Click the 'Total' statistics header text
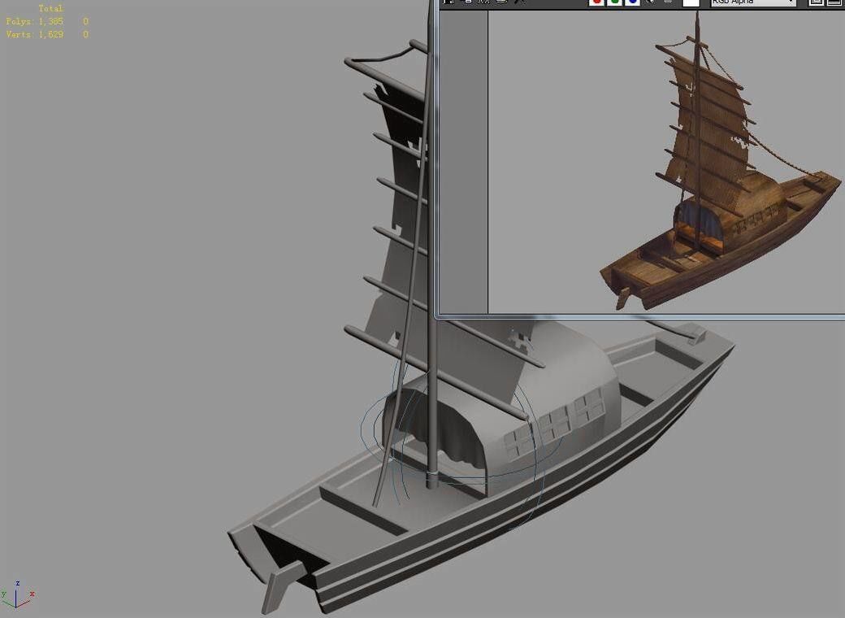Screen dimensions: 845x618 (x=50, y=9)
